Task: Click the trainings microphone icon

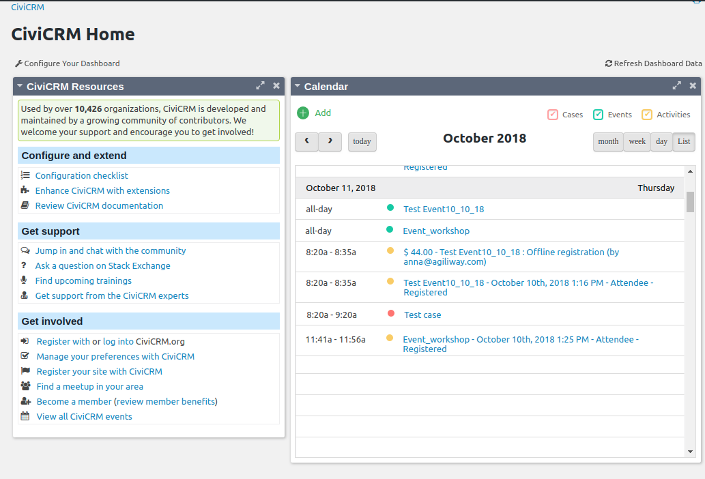Action: coord(24,280)
